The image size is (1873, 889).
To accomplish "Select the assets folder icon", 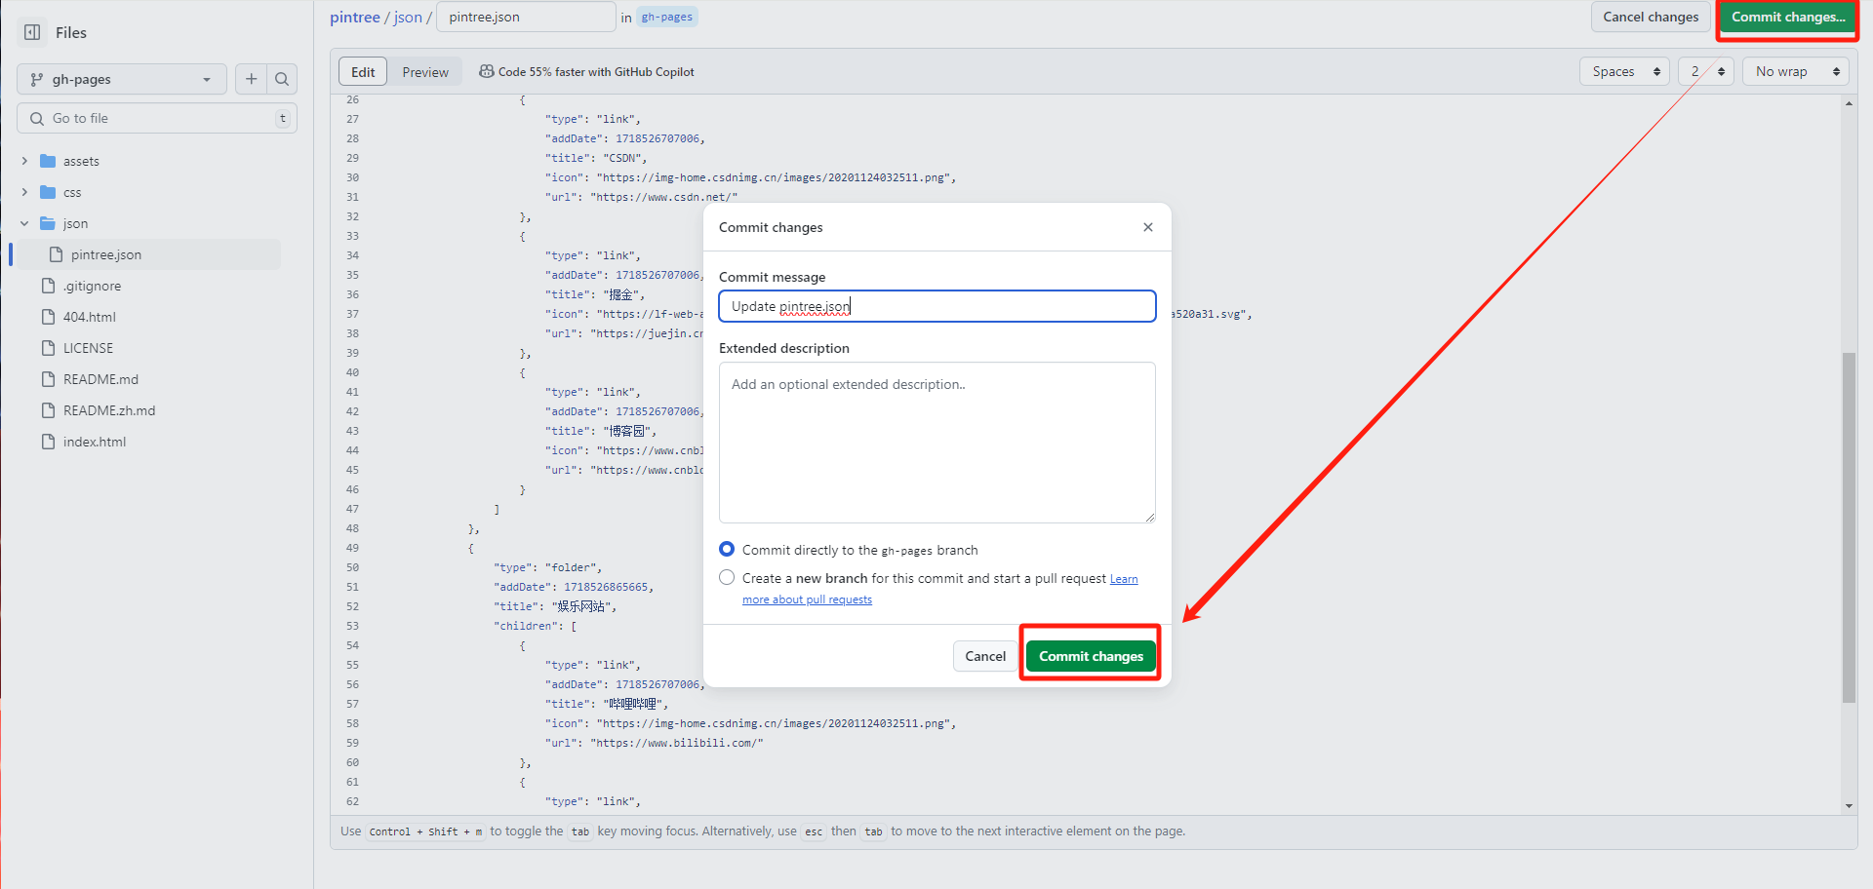I will point(48,161).
